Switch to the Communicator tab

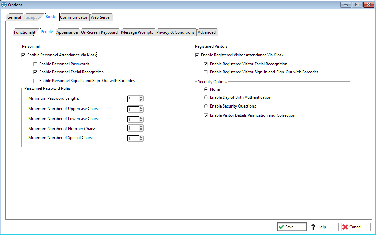click(74, 17)
